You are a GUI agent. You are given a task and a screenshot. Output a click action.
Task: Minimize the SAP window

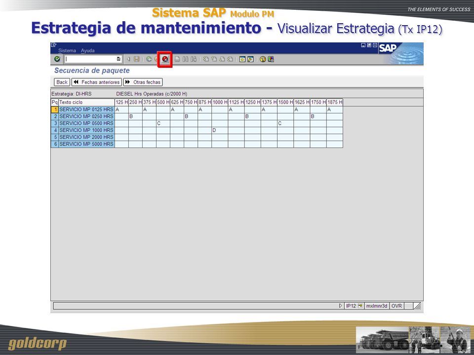click(363, 45)
